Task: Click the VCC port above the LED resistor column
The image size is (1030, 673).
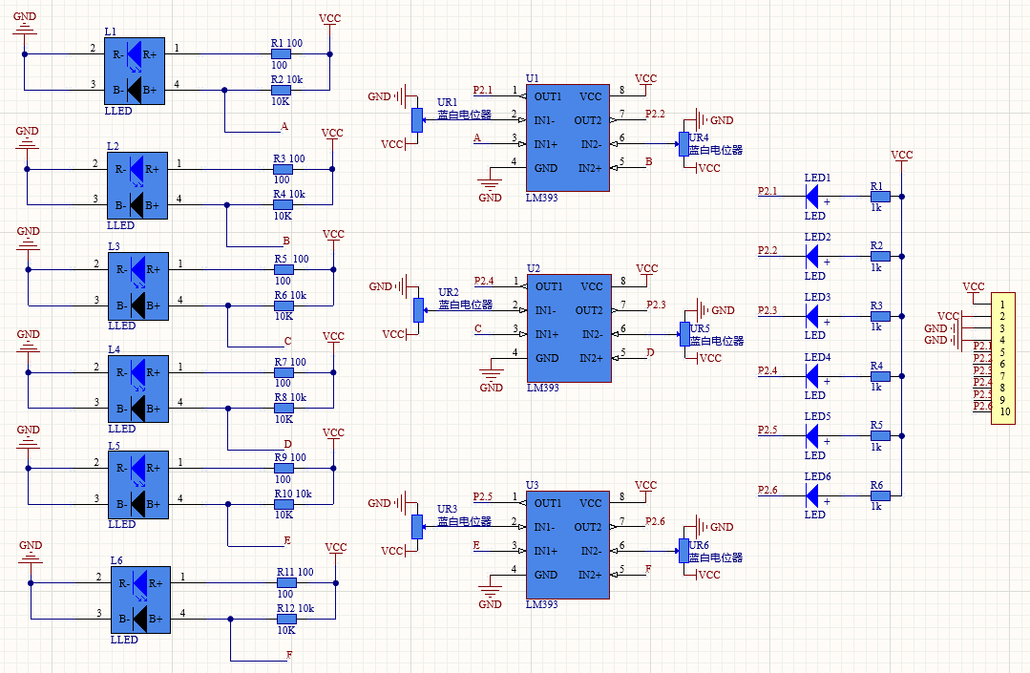Action: pyautogui.click(x=902, y=159)
